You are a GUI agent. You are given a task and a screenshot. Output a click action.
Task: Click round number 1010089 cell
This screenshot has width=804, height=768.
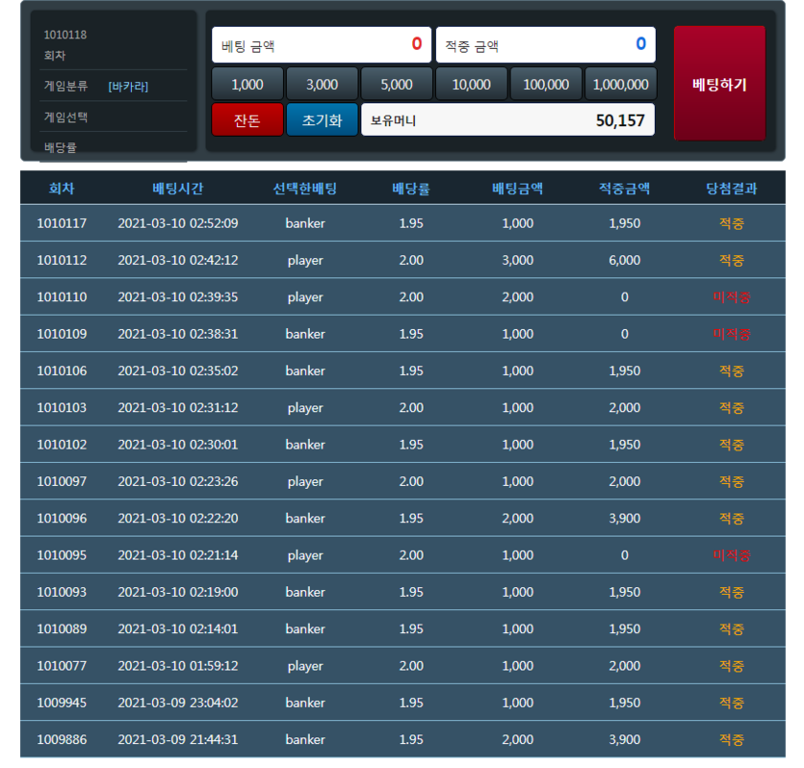[62, 629]
